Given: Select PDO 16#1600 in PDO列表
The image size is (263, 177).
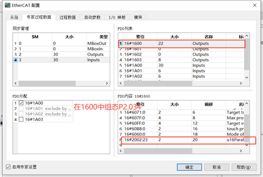Looking at the screenshot, I should [181, 43].
